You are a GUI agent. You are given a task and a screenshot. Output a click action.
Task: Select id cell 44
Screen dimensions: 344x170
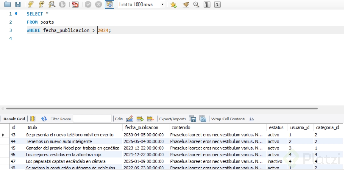(17, 142)
